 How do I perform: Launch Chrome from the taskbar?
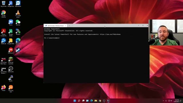pos(100,101)
